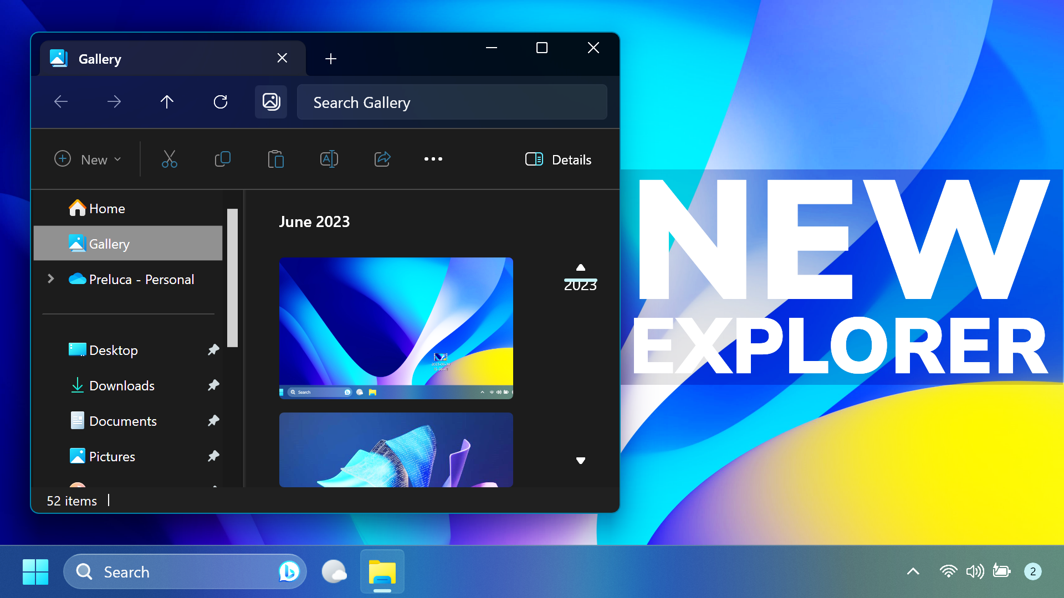The width and height of the screenshot is (1064, 598).
Task: Unpin Downloads using its pin icon
Action: coord(213,385)
